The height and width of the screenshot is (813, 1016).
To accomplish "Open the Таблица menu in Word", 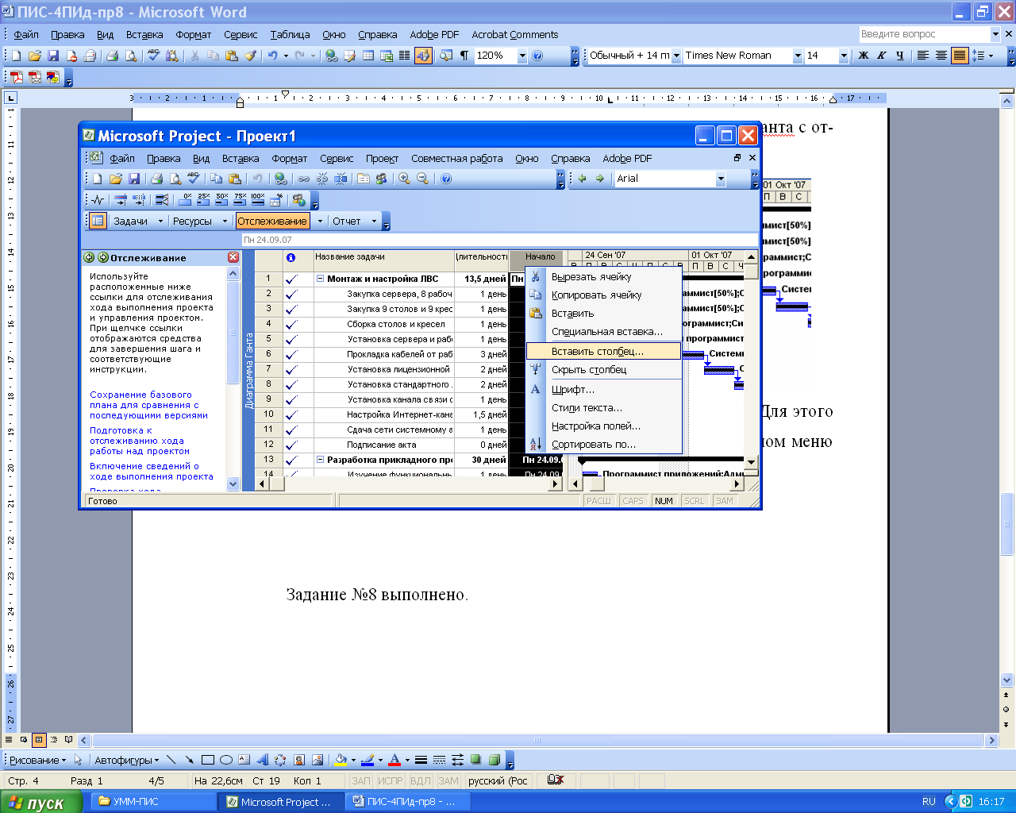I will coord(290,34).
